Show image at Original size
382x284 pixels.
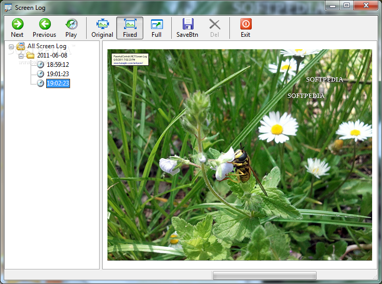(x=102, y=28)
